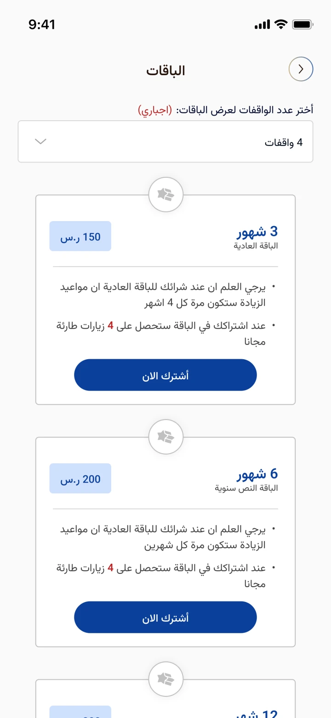This screenshot has height=718, width=331.
Task: Click the الباقة النص سنوية subtitle
Action: click(x=246, y=488)
